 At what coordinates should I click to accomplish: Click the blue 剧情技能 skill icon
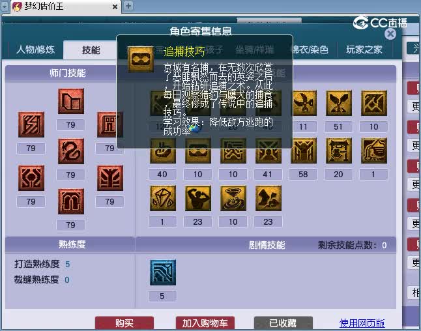point(163,272)
